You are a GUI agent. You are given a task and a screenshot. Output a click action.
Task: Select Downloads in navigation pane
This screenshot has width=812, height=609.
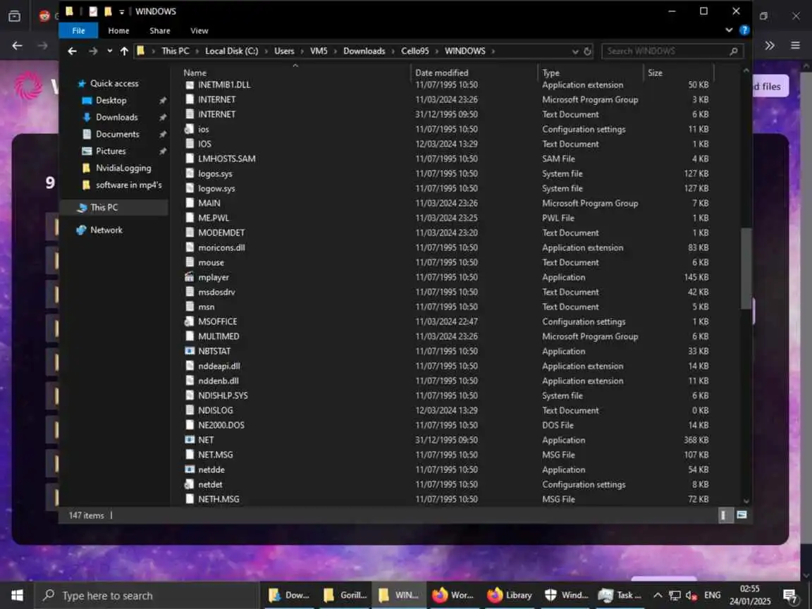pos(116,118)
